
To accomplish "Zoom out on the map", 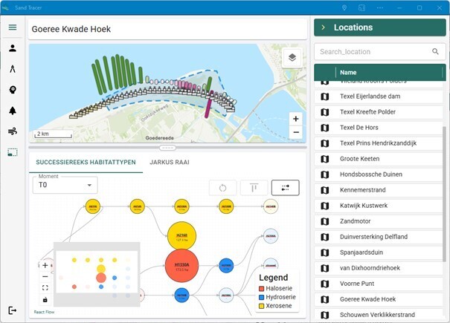I will pyautogui.click(x=296, y=132).
